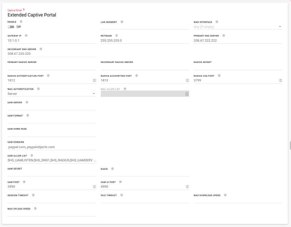
Task: Open the help tooltip for LAN Segment
Action: [x=122, y=22]
